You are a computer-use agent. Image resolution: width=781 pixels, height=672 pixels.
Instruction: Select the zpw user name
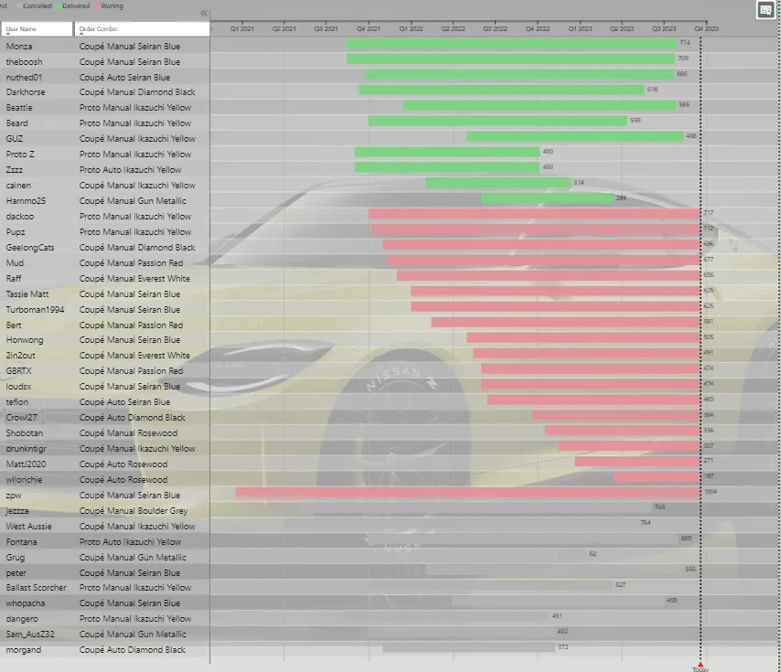coord(14,496)
